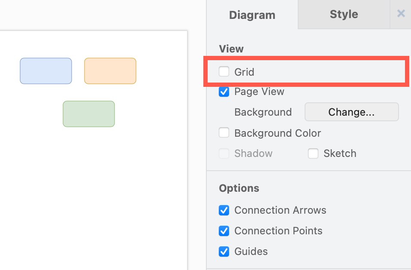Enable the Shadow checkbox
The height and width of the screenshot is (270, 411).
pos(224,153)
